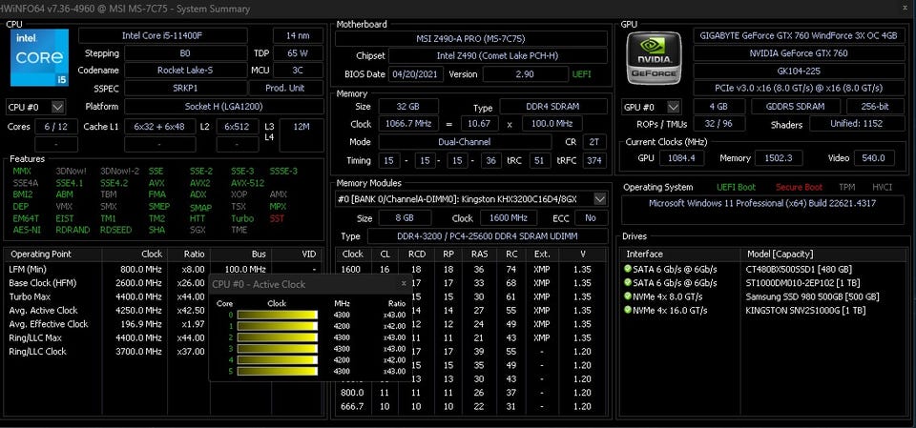This screenshot has width=916, height=428.
Task: Expand the memory module BANK 0 dropdown
Action: tap(599, 198)
